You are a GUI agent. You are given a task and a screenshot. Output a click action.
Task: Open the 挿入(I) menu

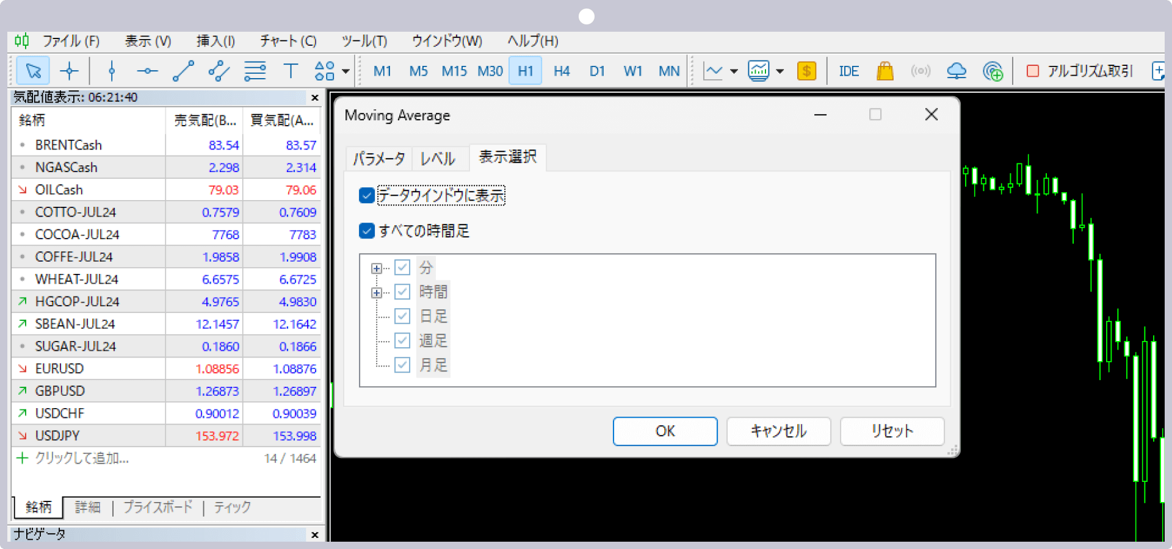click(x=216, y=41)
